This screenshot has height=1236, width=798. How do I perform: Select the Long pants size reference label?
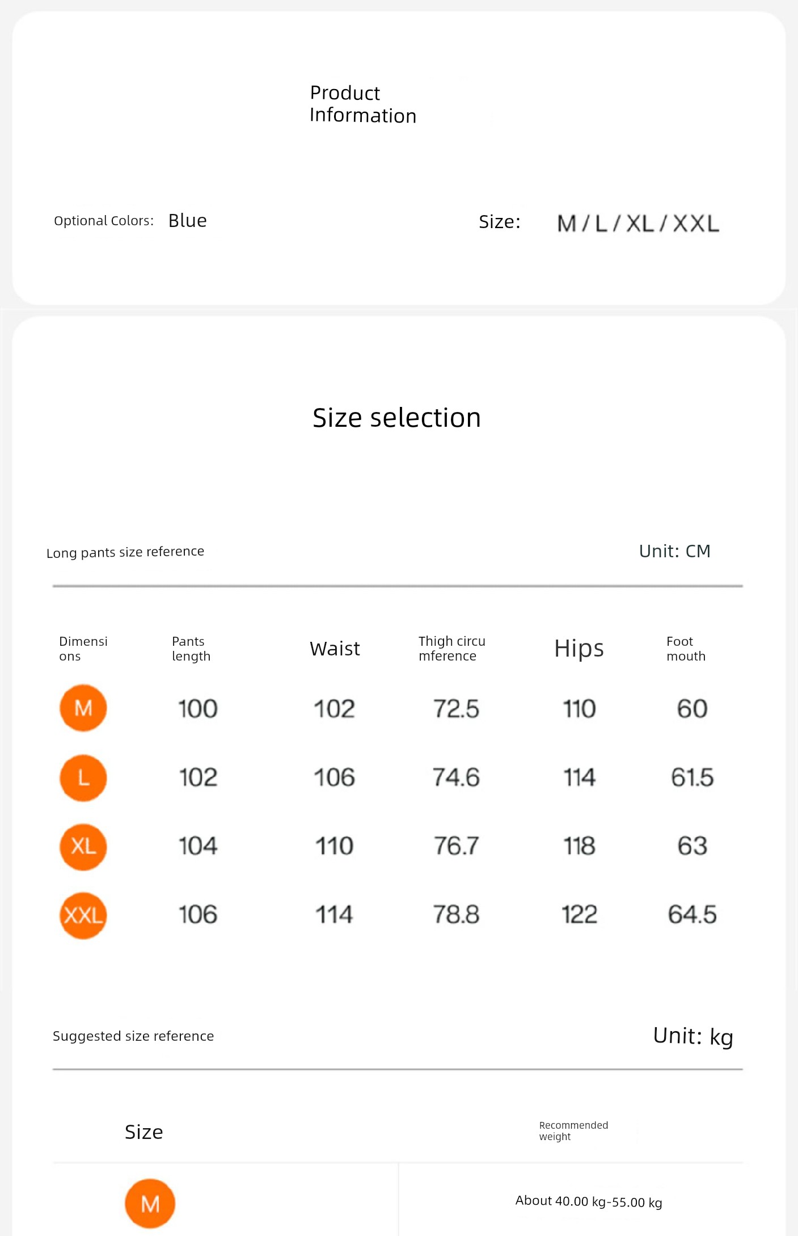click(125, 552)
